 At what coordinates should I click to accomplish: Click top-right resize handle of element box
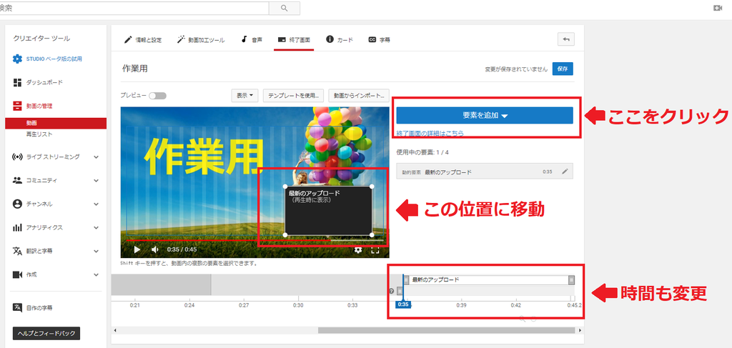pos(372,186)
